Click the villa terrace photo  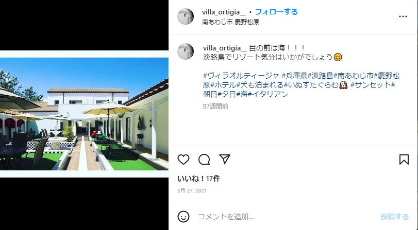[x=84, y=114]
